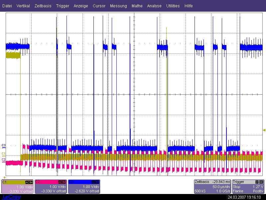Click the trigger source C1 DC badge
The height and width of the screenshot is (200, 266).
pos(259,182)
